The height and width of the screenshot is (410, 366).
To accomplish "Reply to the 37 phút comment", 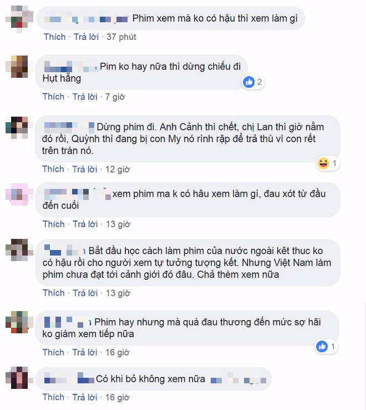I will click(x=86, y=37).
